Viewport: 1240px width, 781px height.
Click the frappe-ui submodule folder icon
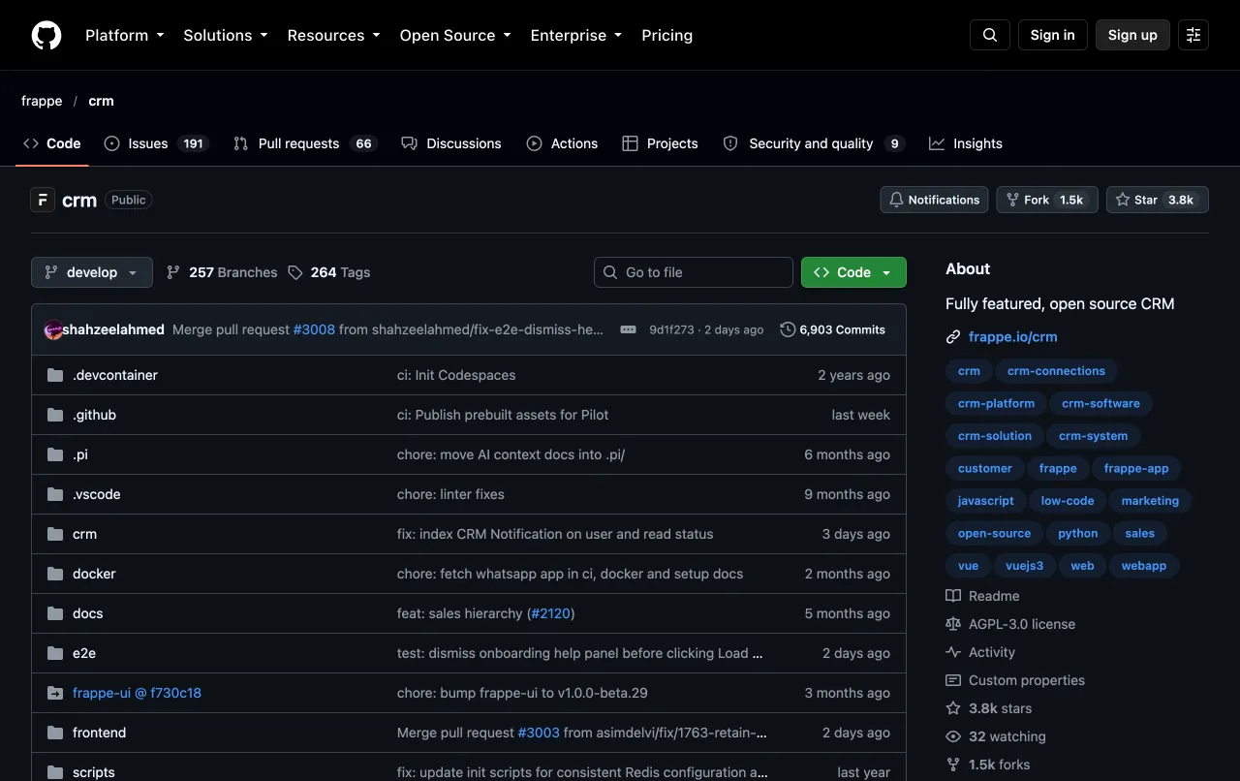(55, 693)
